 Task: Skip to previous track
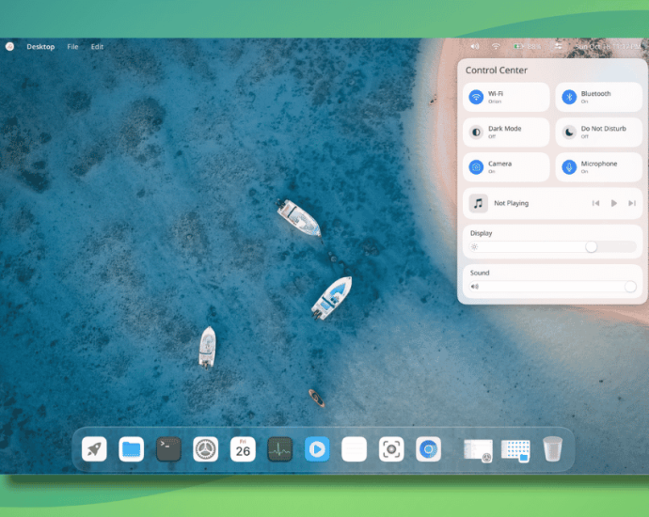point(595,203)
